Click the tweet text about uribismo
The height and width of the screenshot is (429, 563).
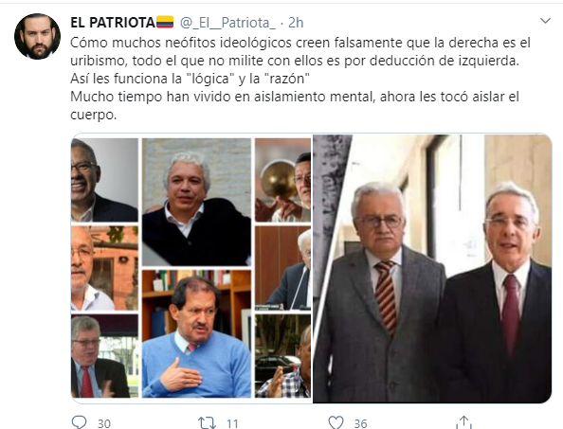tap(300, 79)
